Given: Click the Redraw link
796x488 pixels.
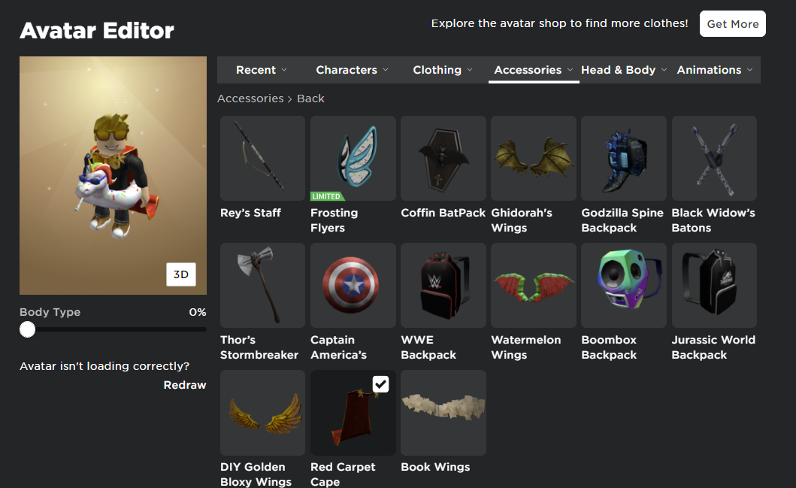Looking at the screenshot, I should point(185,385).
